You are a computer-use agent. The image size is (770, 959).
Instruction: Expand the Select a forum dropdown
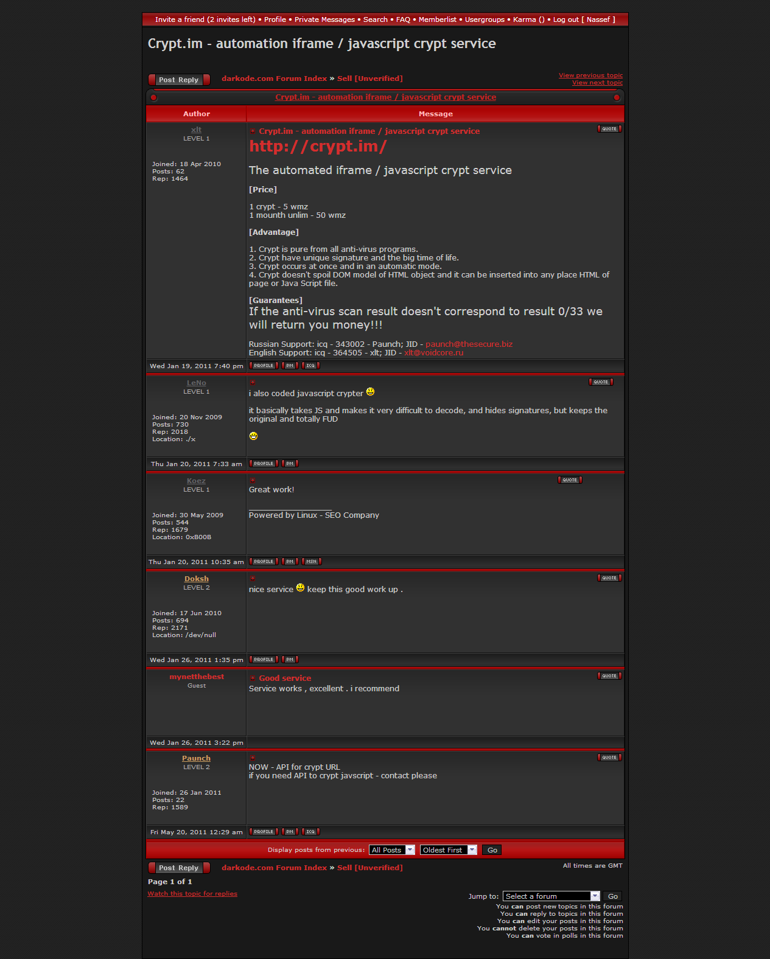[x=551, y=896]
